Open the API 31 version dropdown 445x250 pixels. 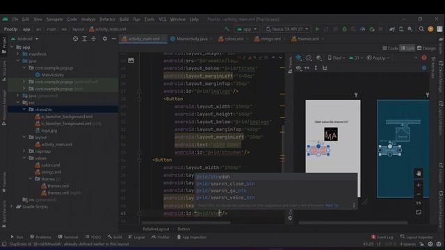tap(356, 58)
